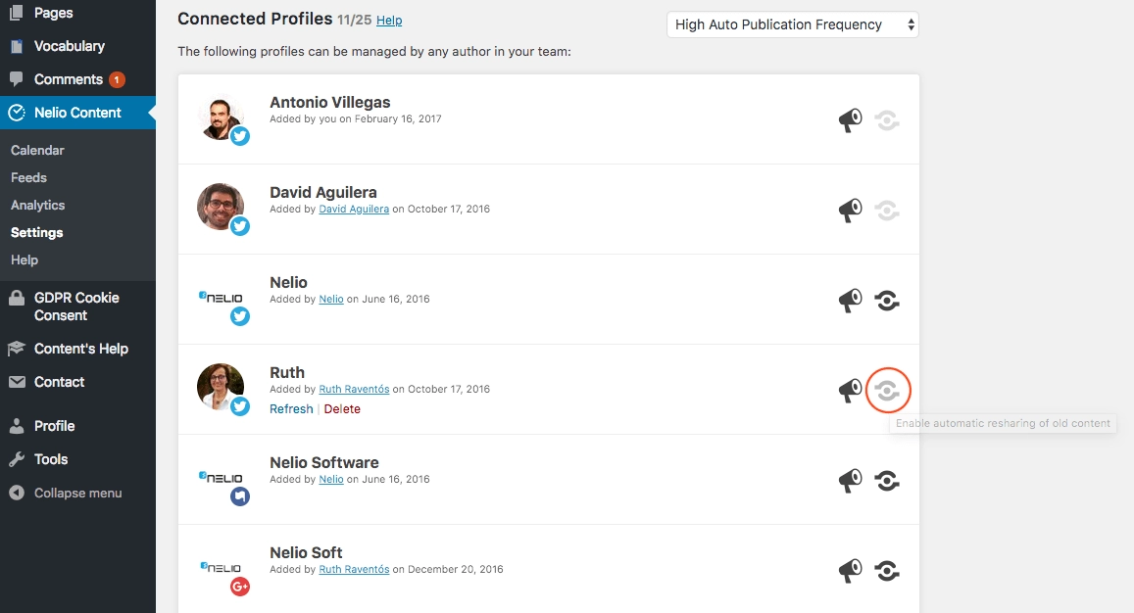Toggle megaphone icon on David Aguilera row

[850, 211]
